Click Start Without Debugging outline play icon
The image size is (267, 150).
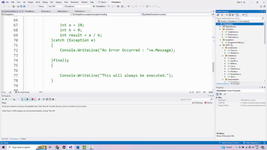pyautogui.click(x=109, y=6)
